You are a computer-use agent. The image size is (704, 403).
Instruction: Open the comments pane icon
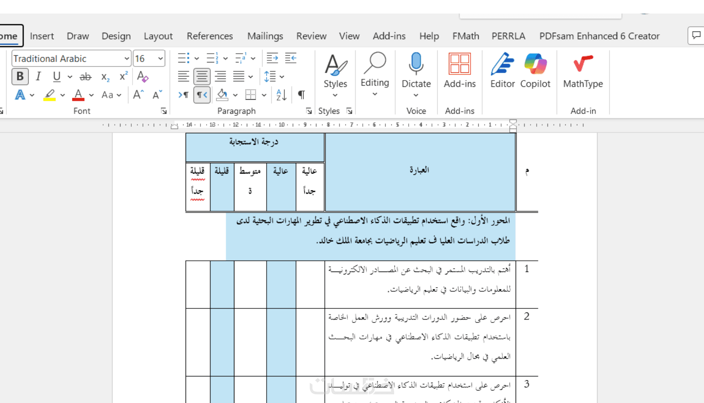click(696, 36)
